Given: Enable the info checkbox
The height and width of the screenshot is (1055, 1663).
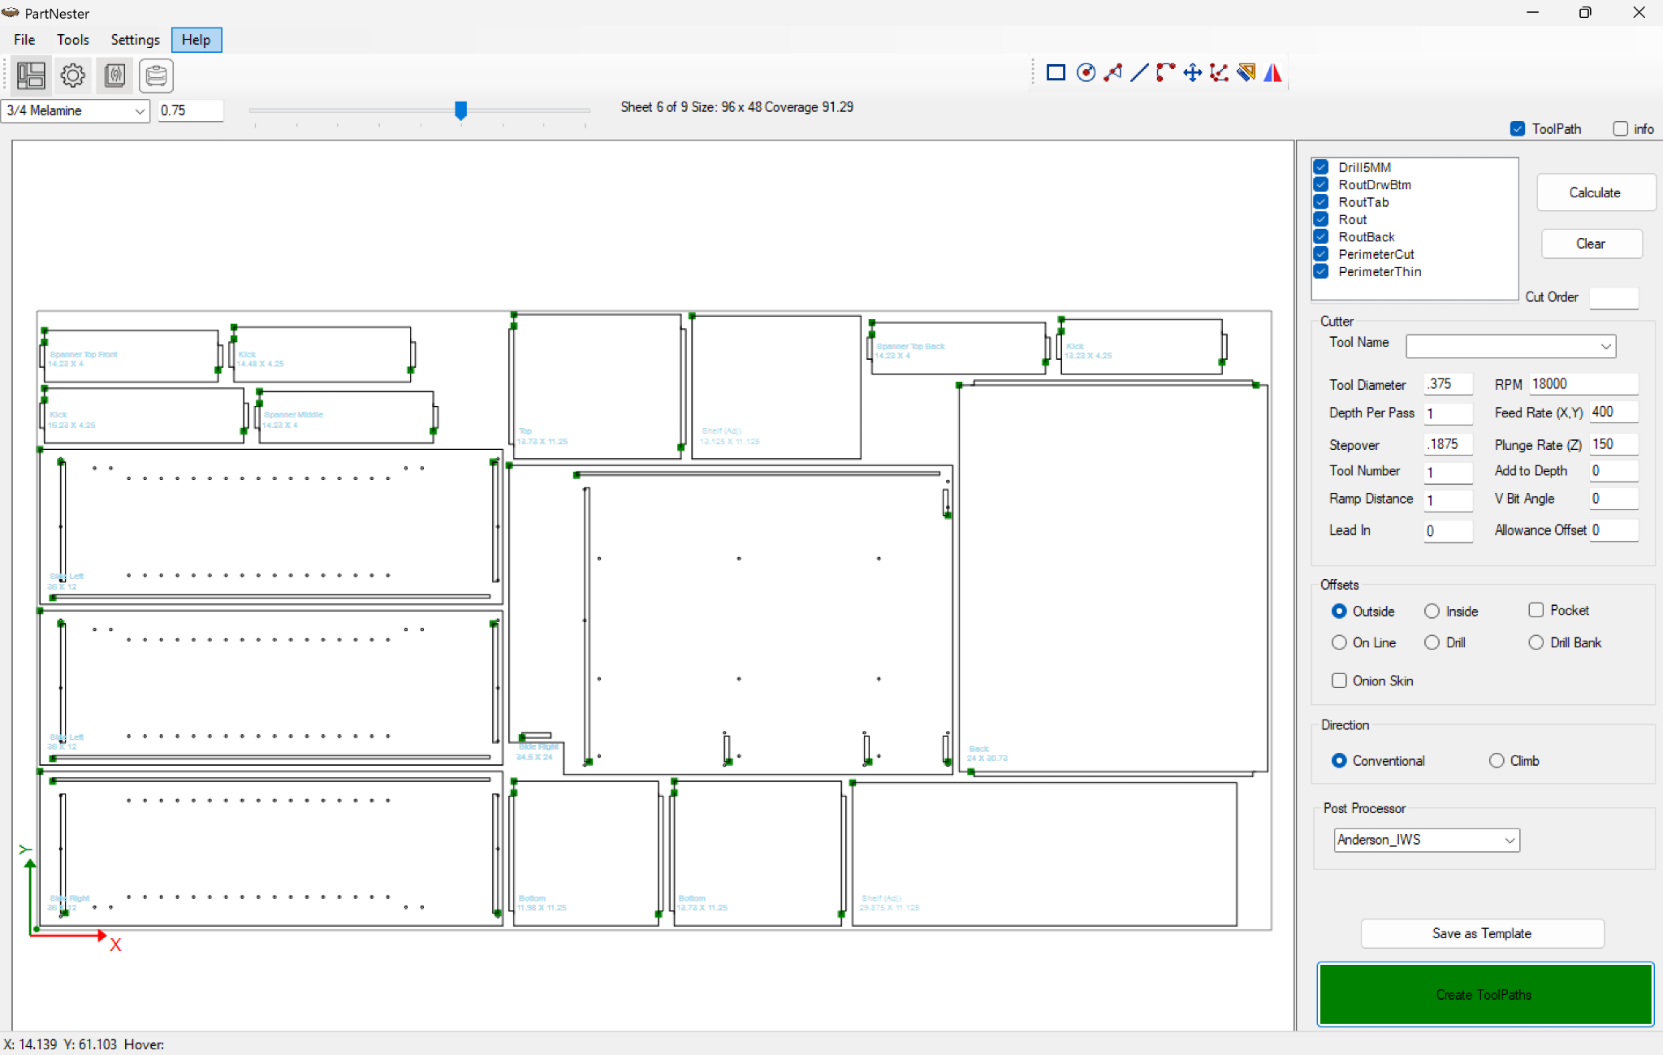Looking at the screenshot, I should (1620, 128).
